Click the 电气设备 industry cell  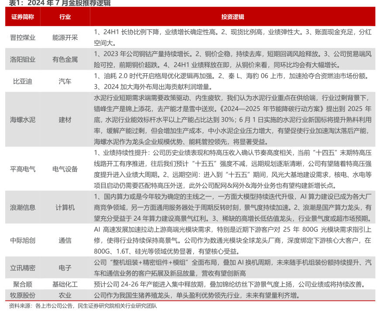[65, 169]
